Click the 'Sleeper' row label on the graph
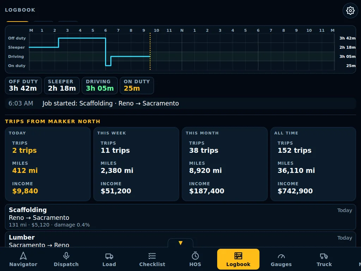Viewport: 361px width, 271px height. (x=16, y=47)
